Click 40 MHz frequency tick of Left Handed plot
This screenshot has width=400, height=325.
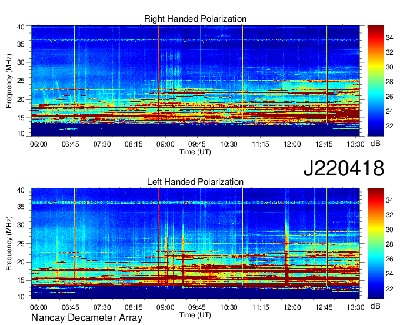(21, 190)
